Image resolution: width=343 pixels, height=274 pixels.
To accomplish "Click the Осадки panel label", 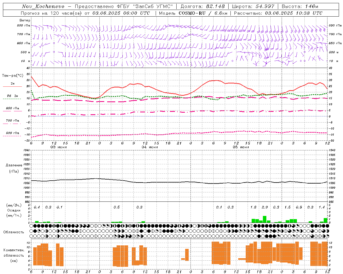I will coord(14,210).
